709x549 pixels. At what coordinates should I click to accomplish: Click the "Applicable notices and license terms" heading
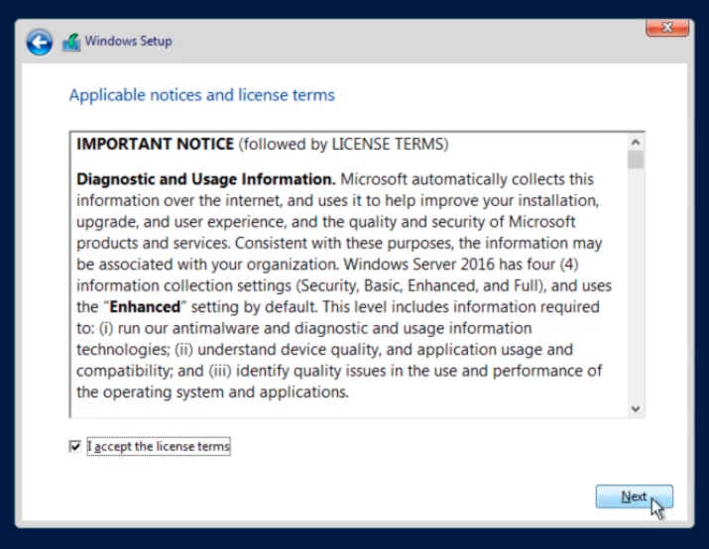(201, 95)
